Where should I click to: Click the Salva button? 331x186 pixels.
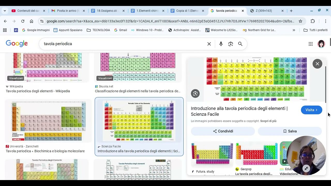(290, 131)
